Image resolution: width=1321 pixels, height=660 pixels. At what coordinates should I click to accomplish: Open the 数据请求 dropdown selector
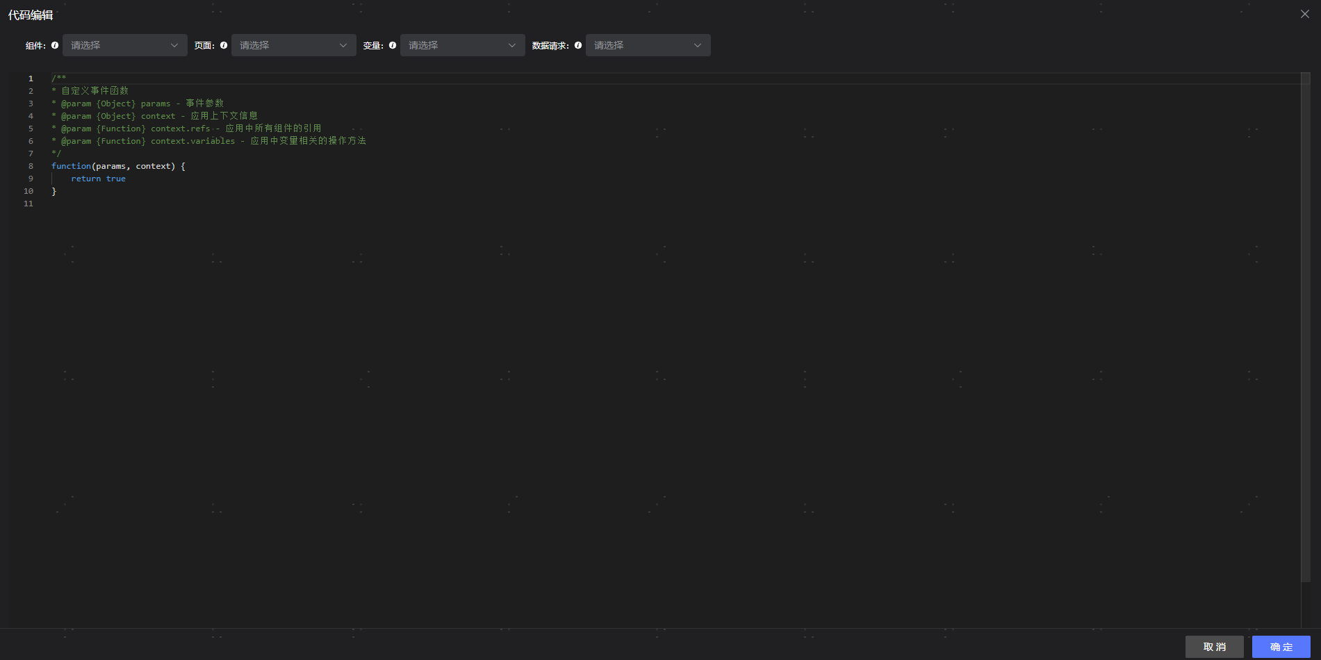point(648,45)
